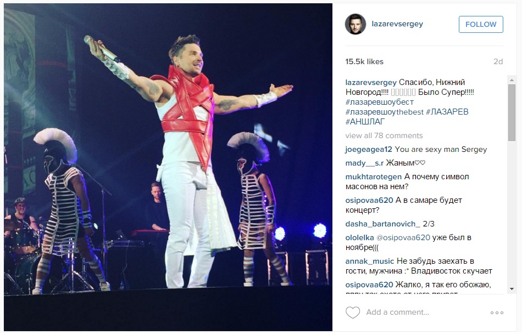Click the comments scrollbar up arrow
This screenshot has height=335, width=522.
pyautogui.click(x=512, y=80)
